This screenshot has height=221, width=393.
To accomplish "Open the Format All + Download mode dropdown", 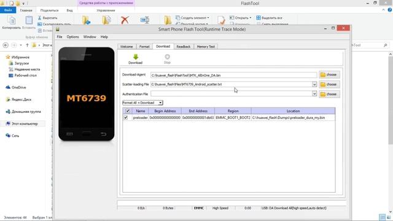I will pyautogui.click(x=142, y=103).
